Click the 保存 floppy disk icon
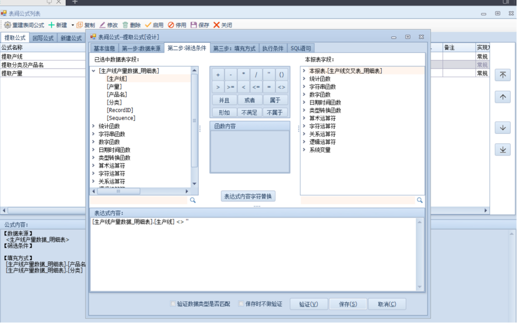 click(194, 25)
